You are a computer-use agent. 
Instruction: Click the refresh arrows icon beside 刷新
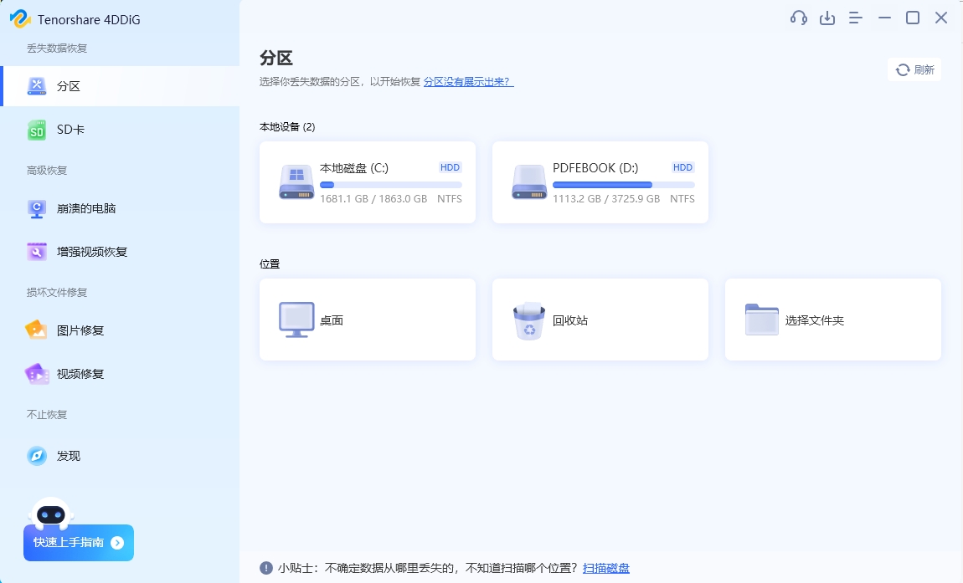click(903, 70)
